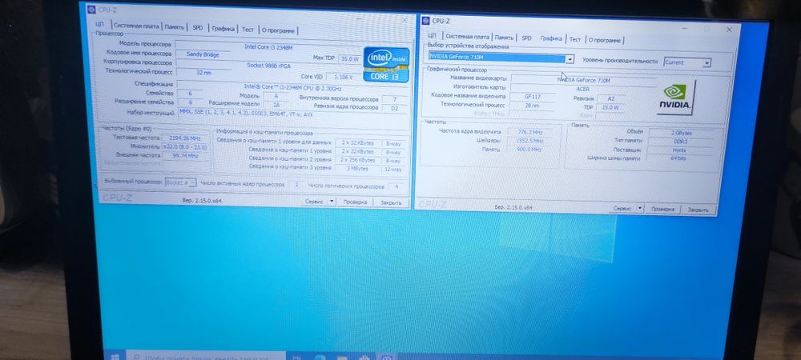Click the core speed 2194.26 MHz value
The width and height of the screenshot is (801, 360).
185,138
